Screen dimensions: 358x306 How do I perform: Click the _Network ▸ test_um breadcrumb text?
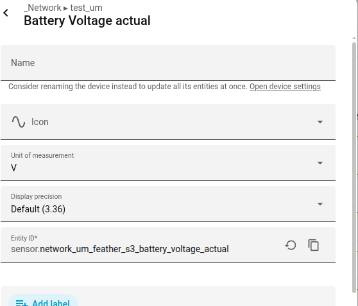coord(63,8)
